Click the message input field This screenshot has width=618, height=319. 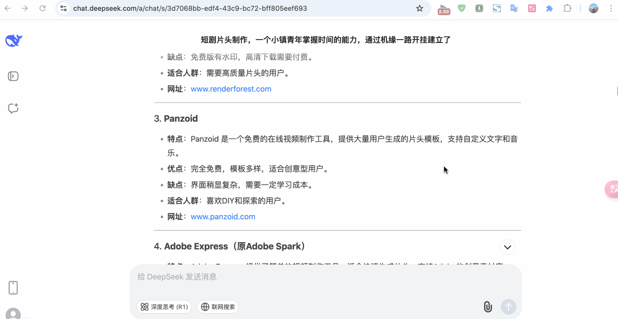(x=326, y=277)
